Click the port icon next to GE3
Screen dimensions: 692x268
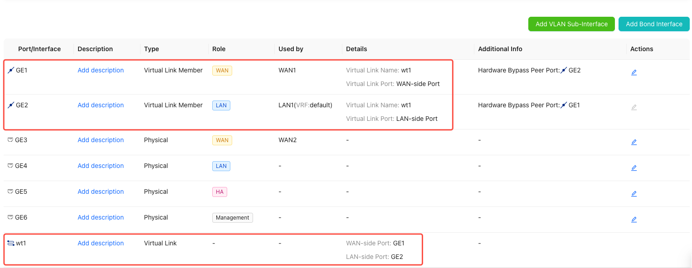tap(10, 140)
